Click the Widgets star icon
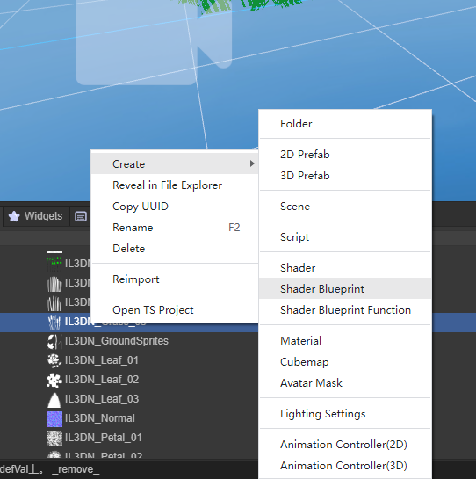 pos(14,216)
